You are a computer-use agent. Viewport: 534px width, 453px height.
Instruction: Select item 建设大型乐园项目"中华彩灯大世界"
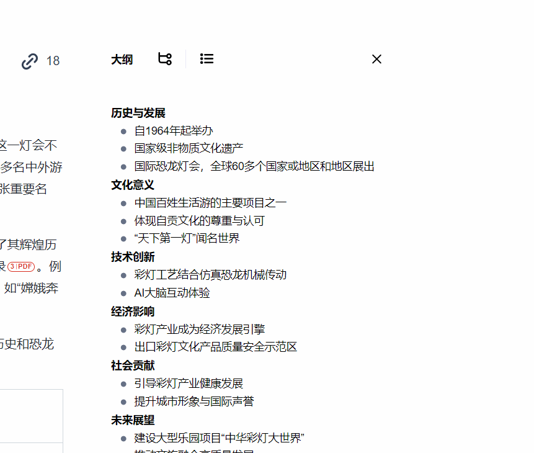[220, 438]
